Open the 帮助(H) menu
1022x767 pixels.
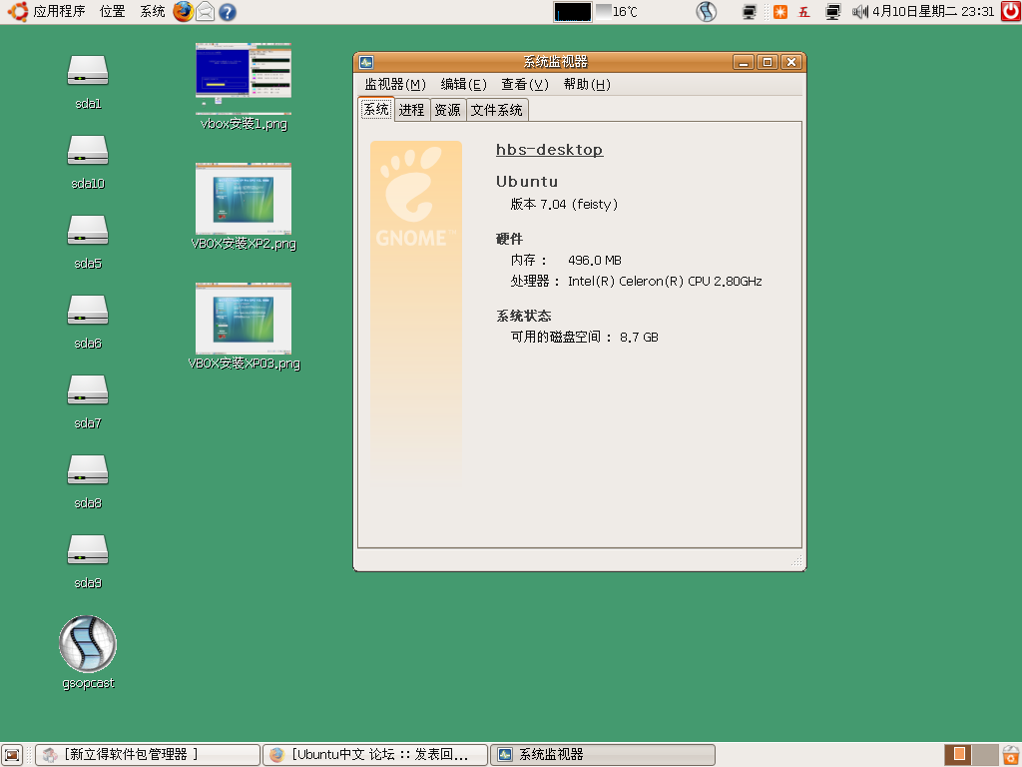pyautogui.click(x=587, y=84)
